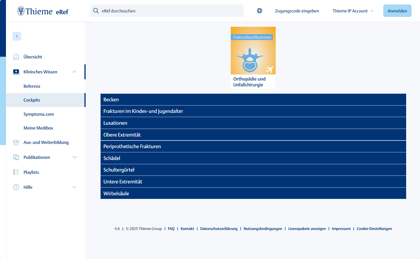Open the Thieme IP Account dropdown arrow
Viewport: 420px width, 259px height.
(372, 11)
